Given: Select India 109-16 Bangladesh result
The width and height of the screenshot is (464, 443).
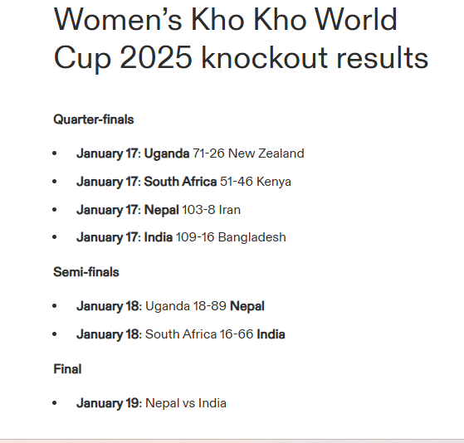Looking at the screenshot, I should coord(181,237).
